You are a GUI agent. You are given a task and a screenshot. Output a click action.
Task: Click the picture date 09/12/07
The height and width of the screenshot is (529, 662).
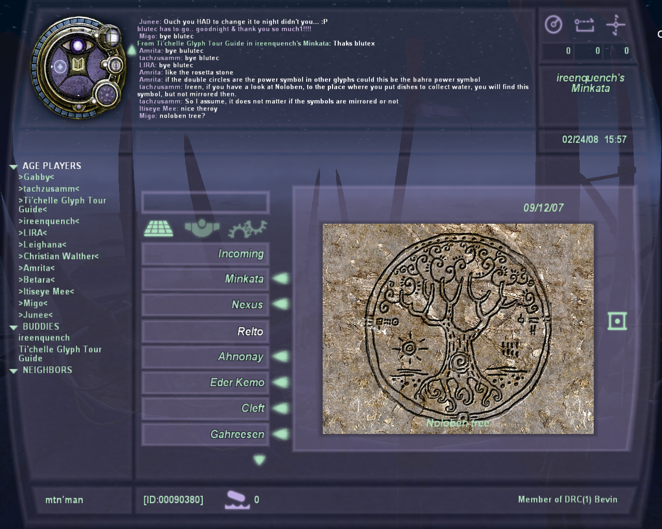tap(543, 208)
